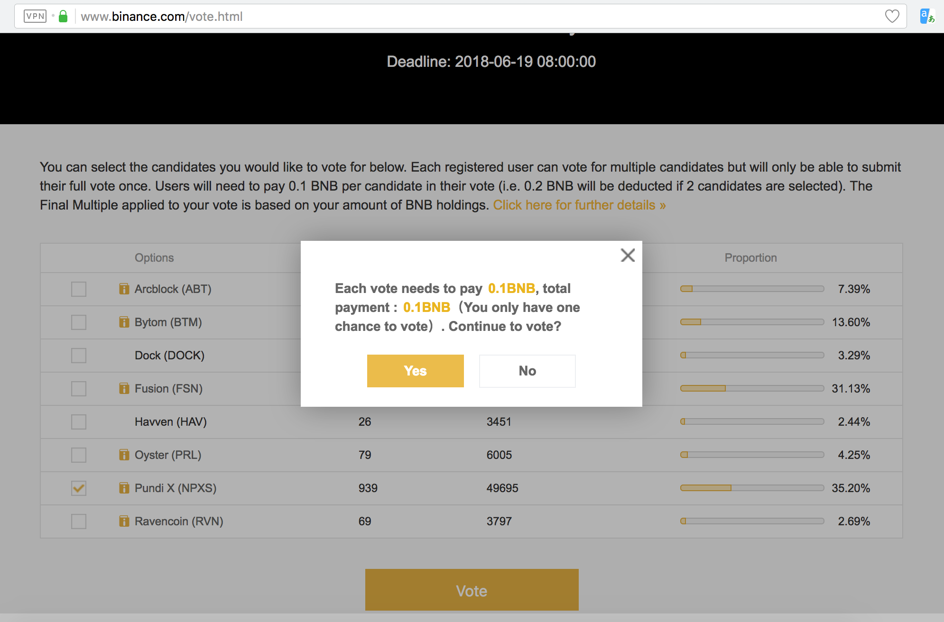Click the Fusion 31.13% proportion bar
The width and height of the screenshot is (944, 622).
tap(752, 388)
